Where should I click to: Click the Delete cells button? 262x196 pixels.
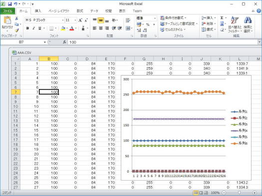click(x=209, y=24)
